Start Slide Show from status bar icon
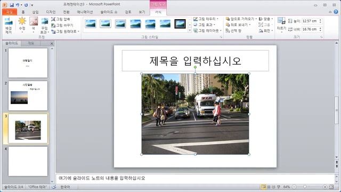 click(278, 187)
